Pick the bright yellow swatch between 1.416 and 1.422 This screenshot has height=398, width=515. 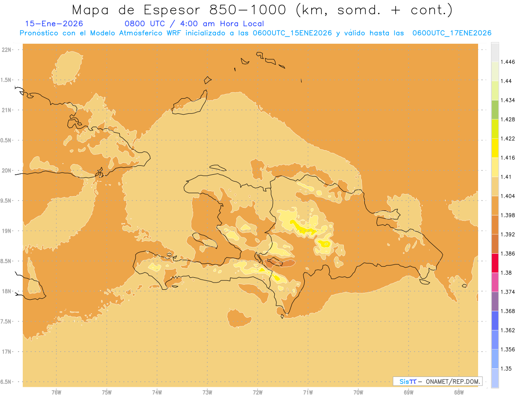(x=495, y=148)
